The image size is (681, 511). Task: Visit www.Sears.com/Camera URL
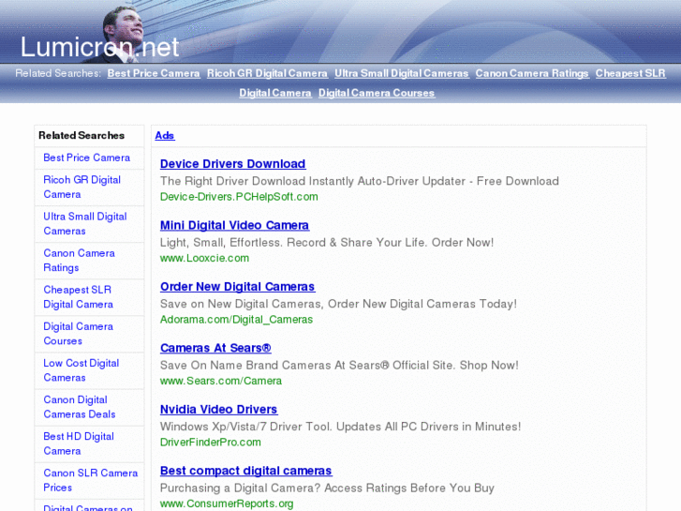pyautogui.click(x=221, y=381)
